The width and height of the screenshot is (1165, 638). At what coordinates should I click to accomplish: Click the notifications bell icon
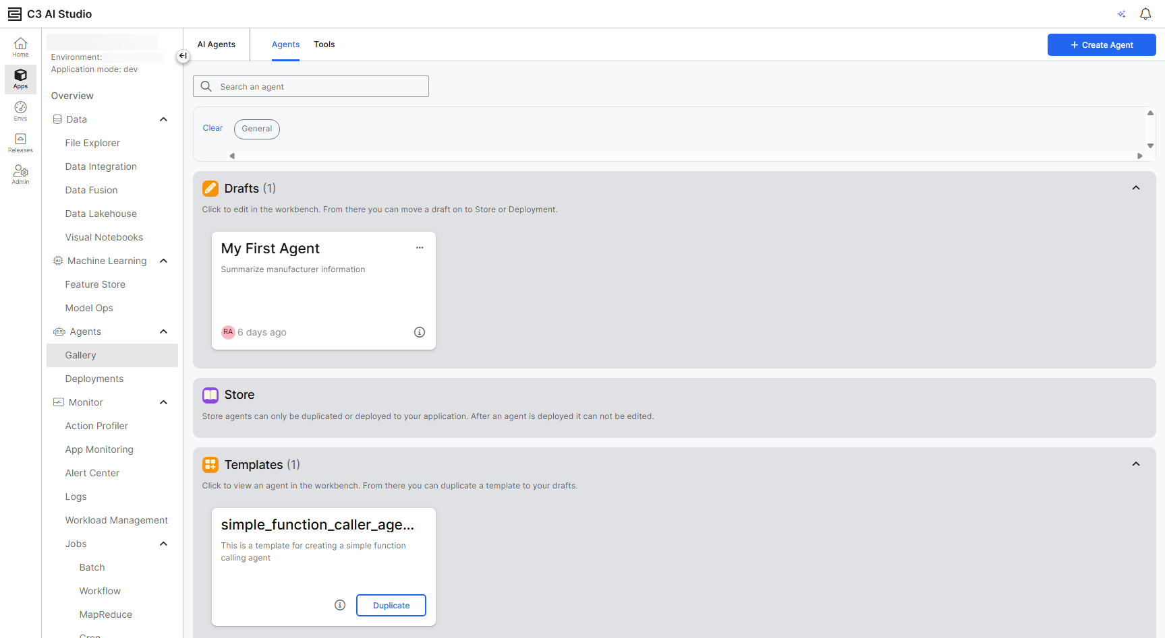1145,14
